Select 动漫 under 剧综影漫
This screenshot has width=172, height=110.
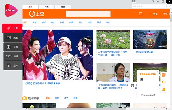75,98
